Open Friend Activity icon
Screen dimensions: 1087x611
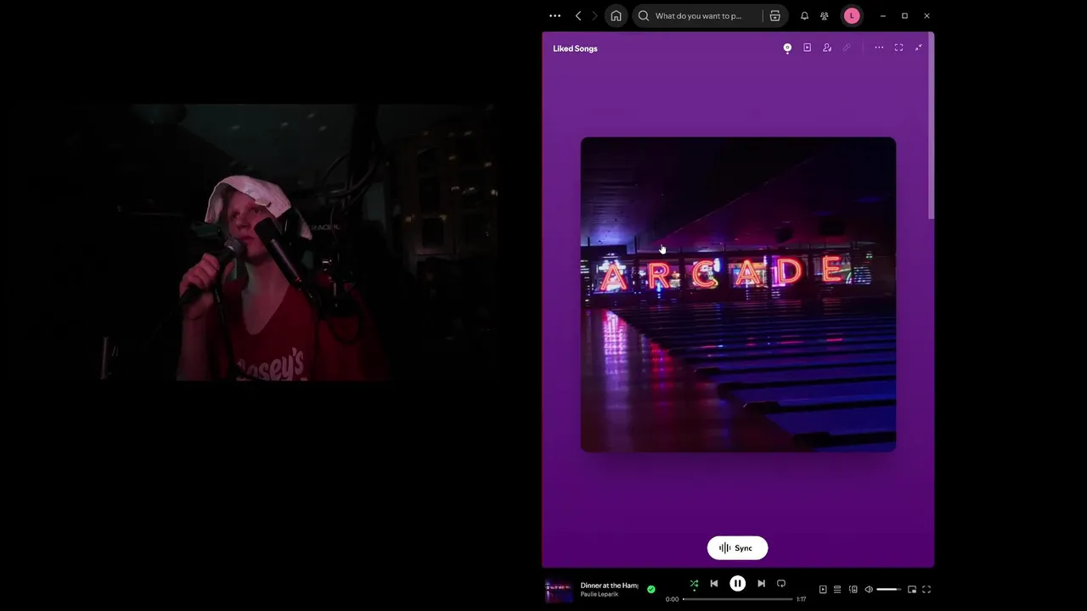click(824, 15)
